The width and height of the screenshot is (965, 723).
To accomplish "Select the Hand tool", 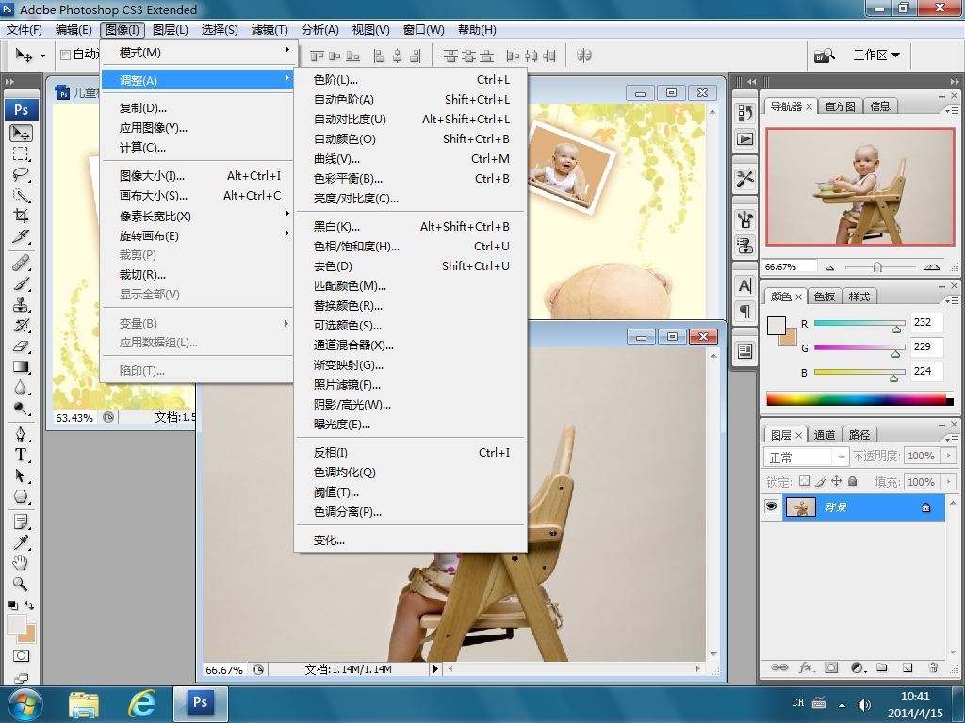I will 21,563.
